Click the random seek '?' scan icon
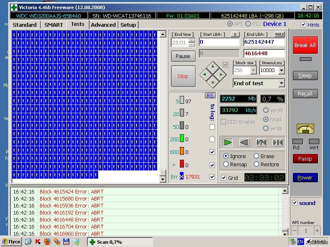Screen dimensions: 330x247 pyautogui.click(x=261, y=142)
